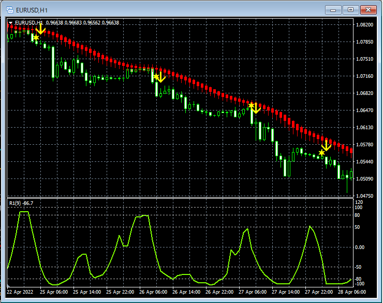Select the yellow down arrow near 26 Apr 06:00

tap(160, 77)
